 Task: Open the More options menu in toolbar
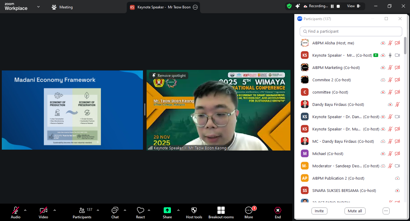(249, 211)
